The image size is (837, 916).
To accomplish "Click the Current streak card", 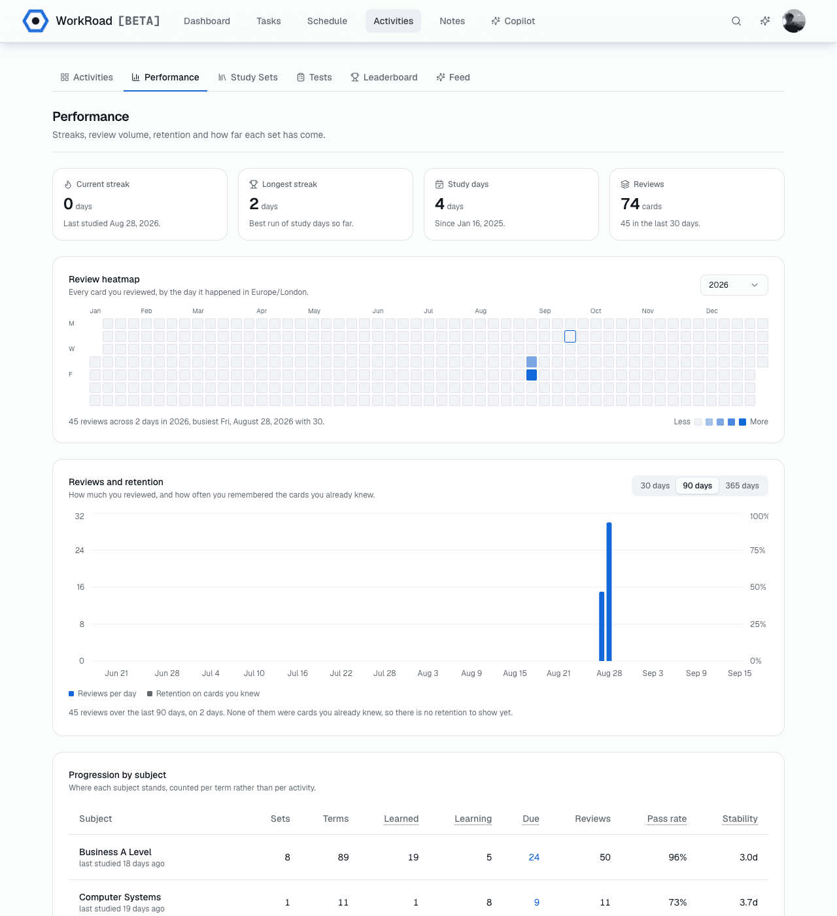I will pyautogui.click(x=140, y=204).
